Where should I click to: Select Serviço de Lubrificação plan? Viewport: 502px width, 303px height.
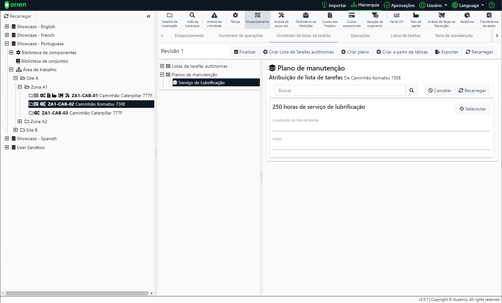[216, 83]
